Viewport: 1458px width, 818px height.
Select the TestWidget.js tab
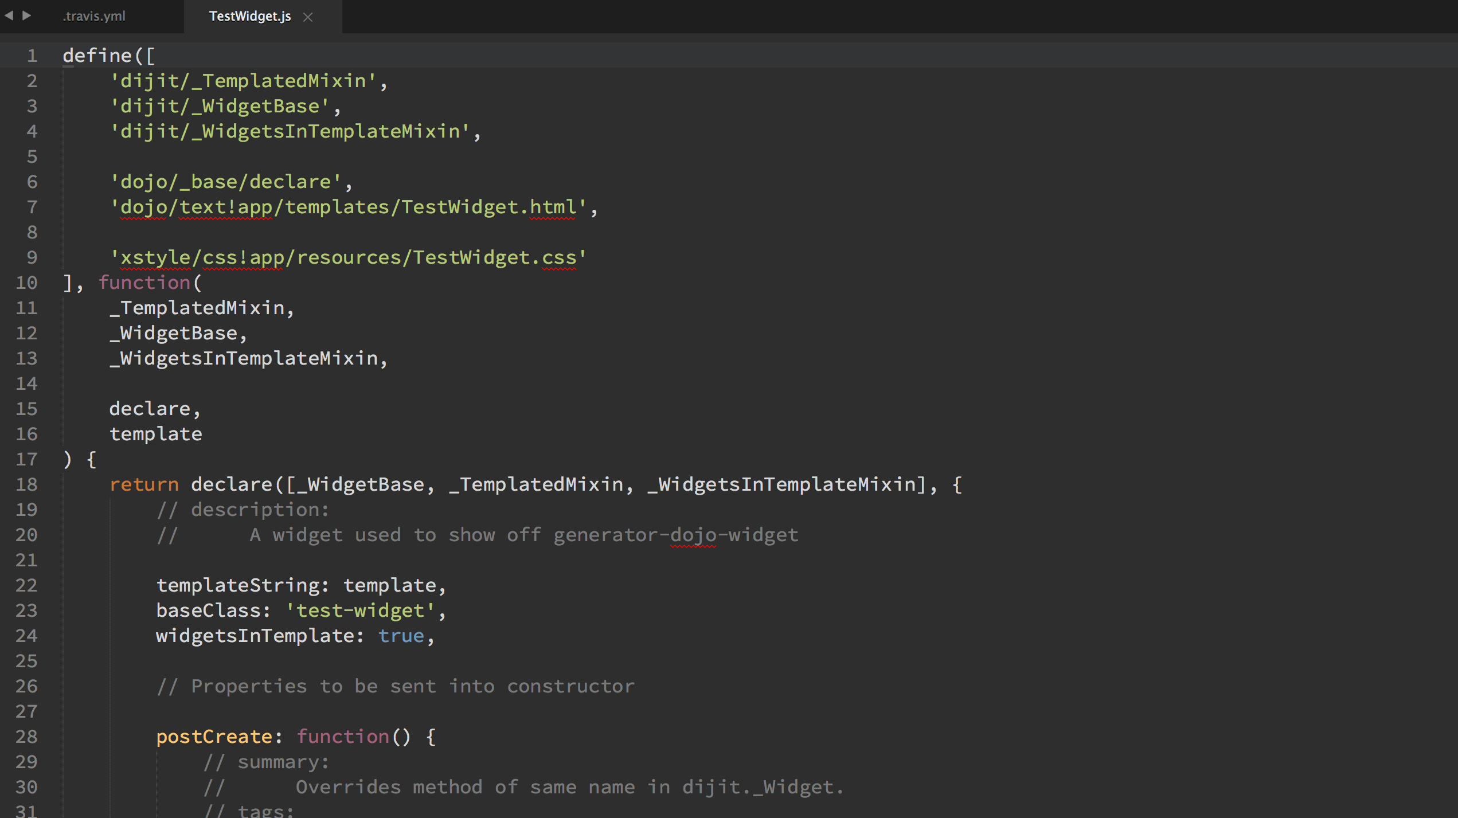(250, 16)
